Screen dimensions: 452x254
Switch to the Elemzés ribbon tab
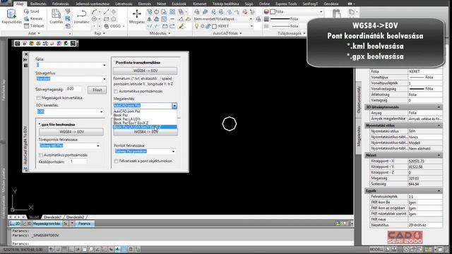coord(144,4)
